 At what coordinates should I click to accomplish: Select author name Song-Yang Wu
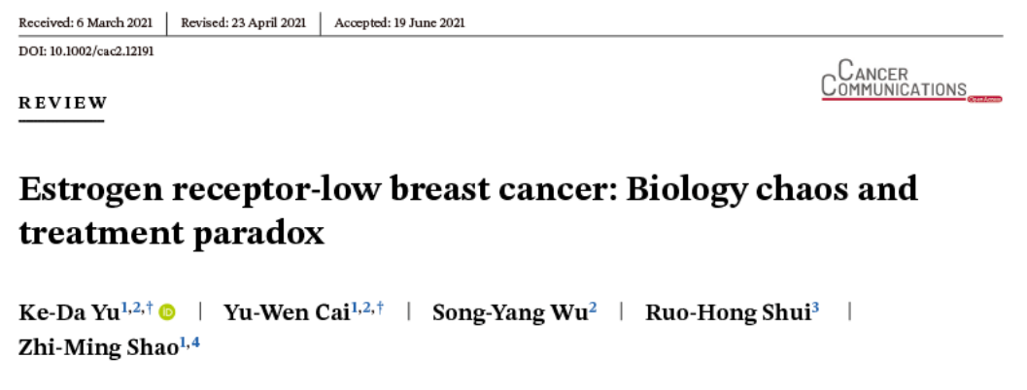[x=509, y=312]
